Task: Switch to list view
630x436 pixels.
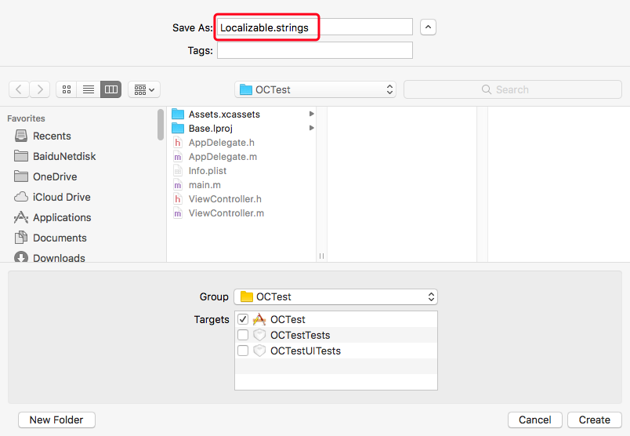Action: click(89, 89)
